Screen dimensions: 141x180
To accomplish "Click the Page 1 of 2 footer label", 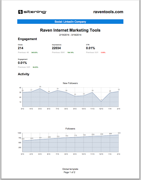I will pos(69,172).
